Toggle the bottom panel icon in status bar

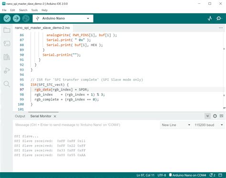click(x=220, y=175)
